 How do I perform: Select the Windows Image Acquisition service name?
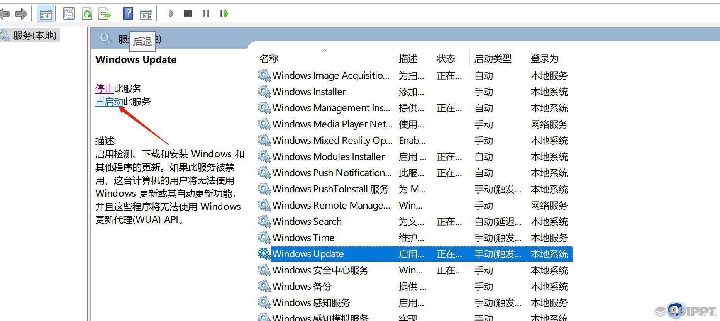[x=331, y=75]
